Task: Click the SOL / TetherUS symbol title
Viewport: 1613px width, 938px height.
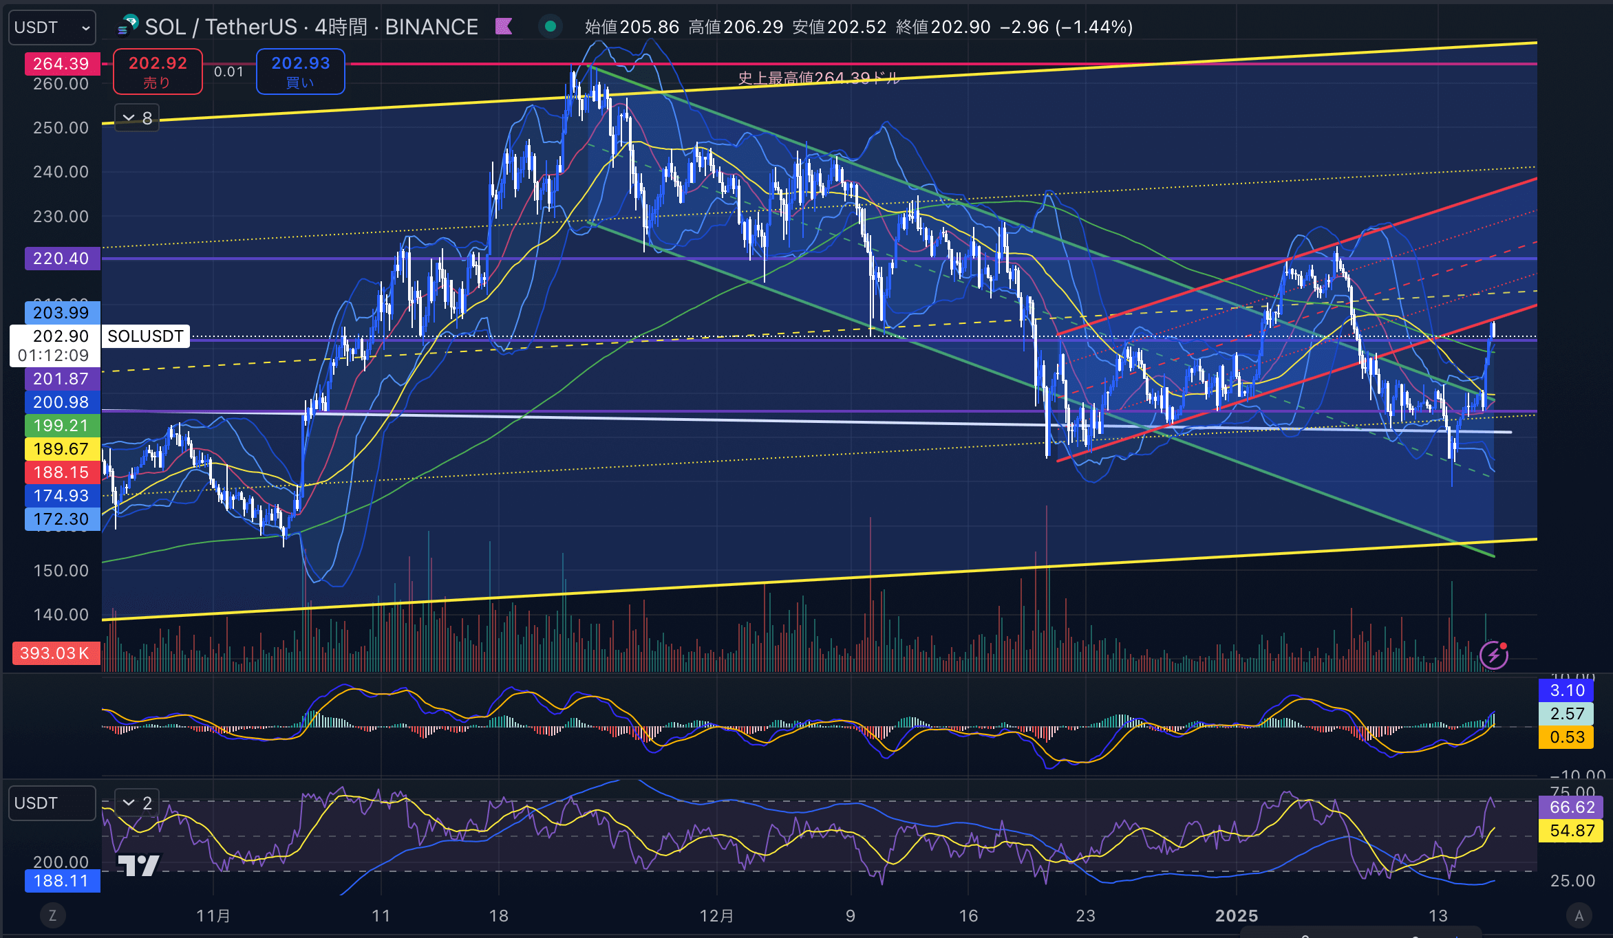Action: click(220, 27)
